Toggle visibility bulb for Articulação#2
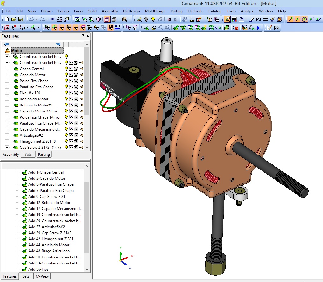Viewport: 323px width, 282px height. point(66,135)
